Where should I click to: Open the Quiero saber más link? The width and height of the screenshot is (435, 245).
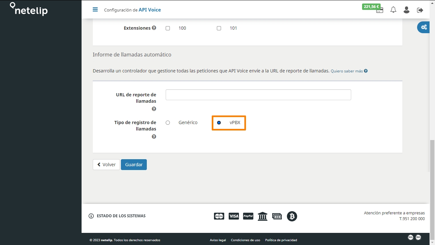(x=349, y=71)
